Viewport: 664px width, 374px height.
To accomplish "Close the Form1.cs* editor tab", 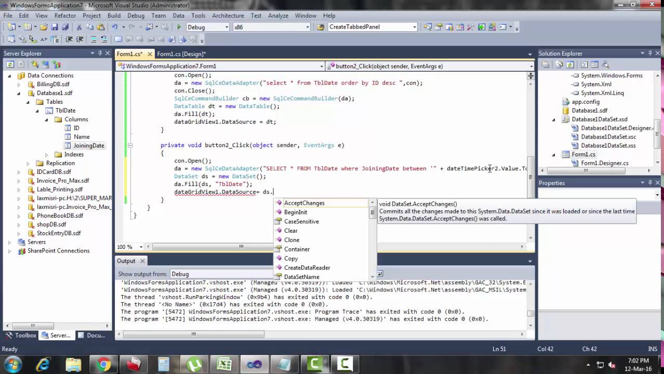I will (x=150, y=54).
